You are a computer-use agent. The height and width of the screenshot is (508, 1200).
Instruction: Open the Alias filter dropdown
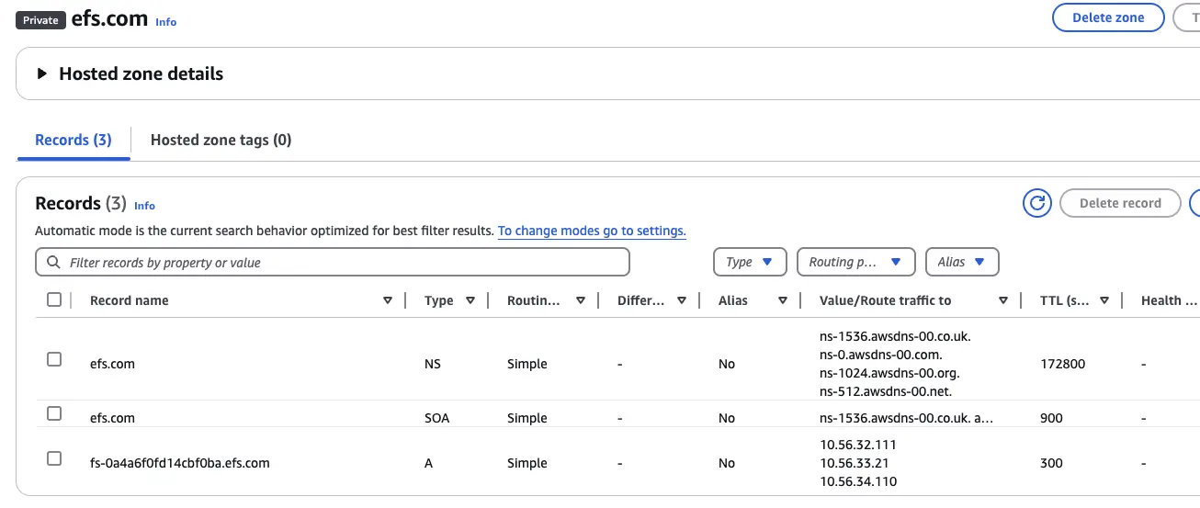click(x=961, y=262)
